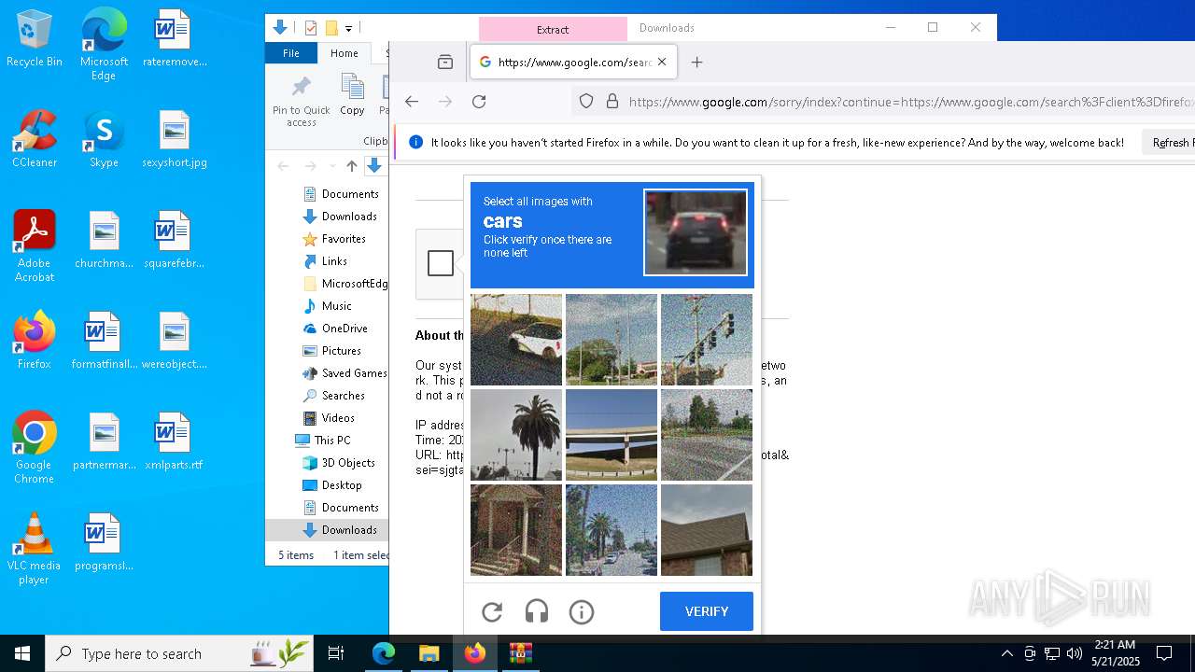
Task: Click Refresh Firefox button
Action: (1171, 143)
